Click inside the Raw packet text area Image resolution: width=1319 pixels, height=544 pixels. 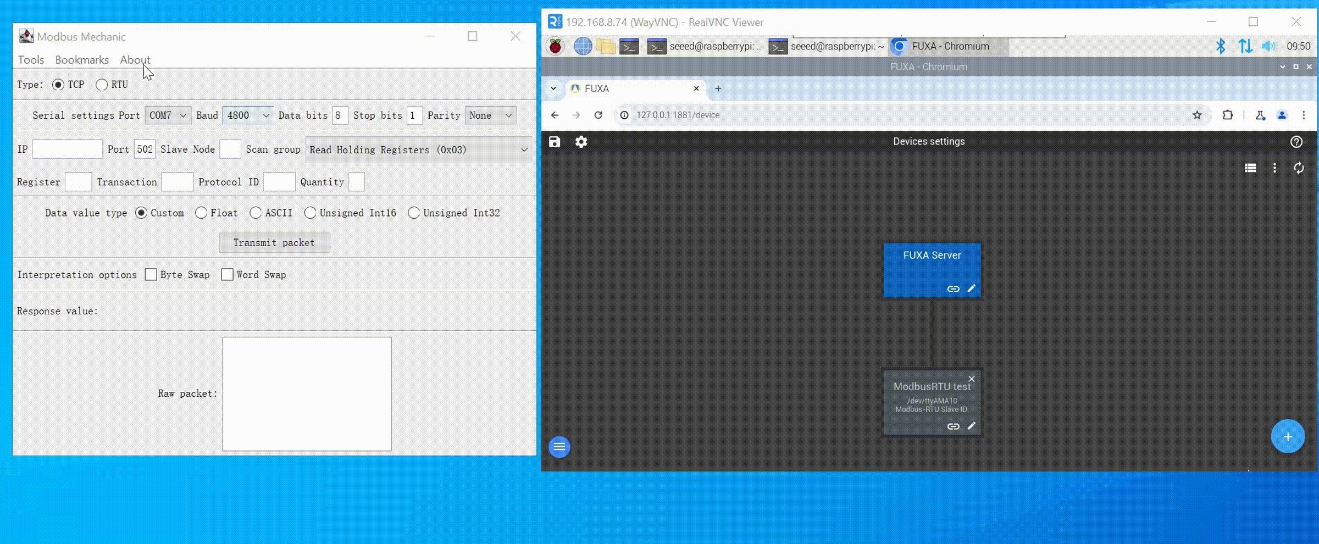pos(307,394)
